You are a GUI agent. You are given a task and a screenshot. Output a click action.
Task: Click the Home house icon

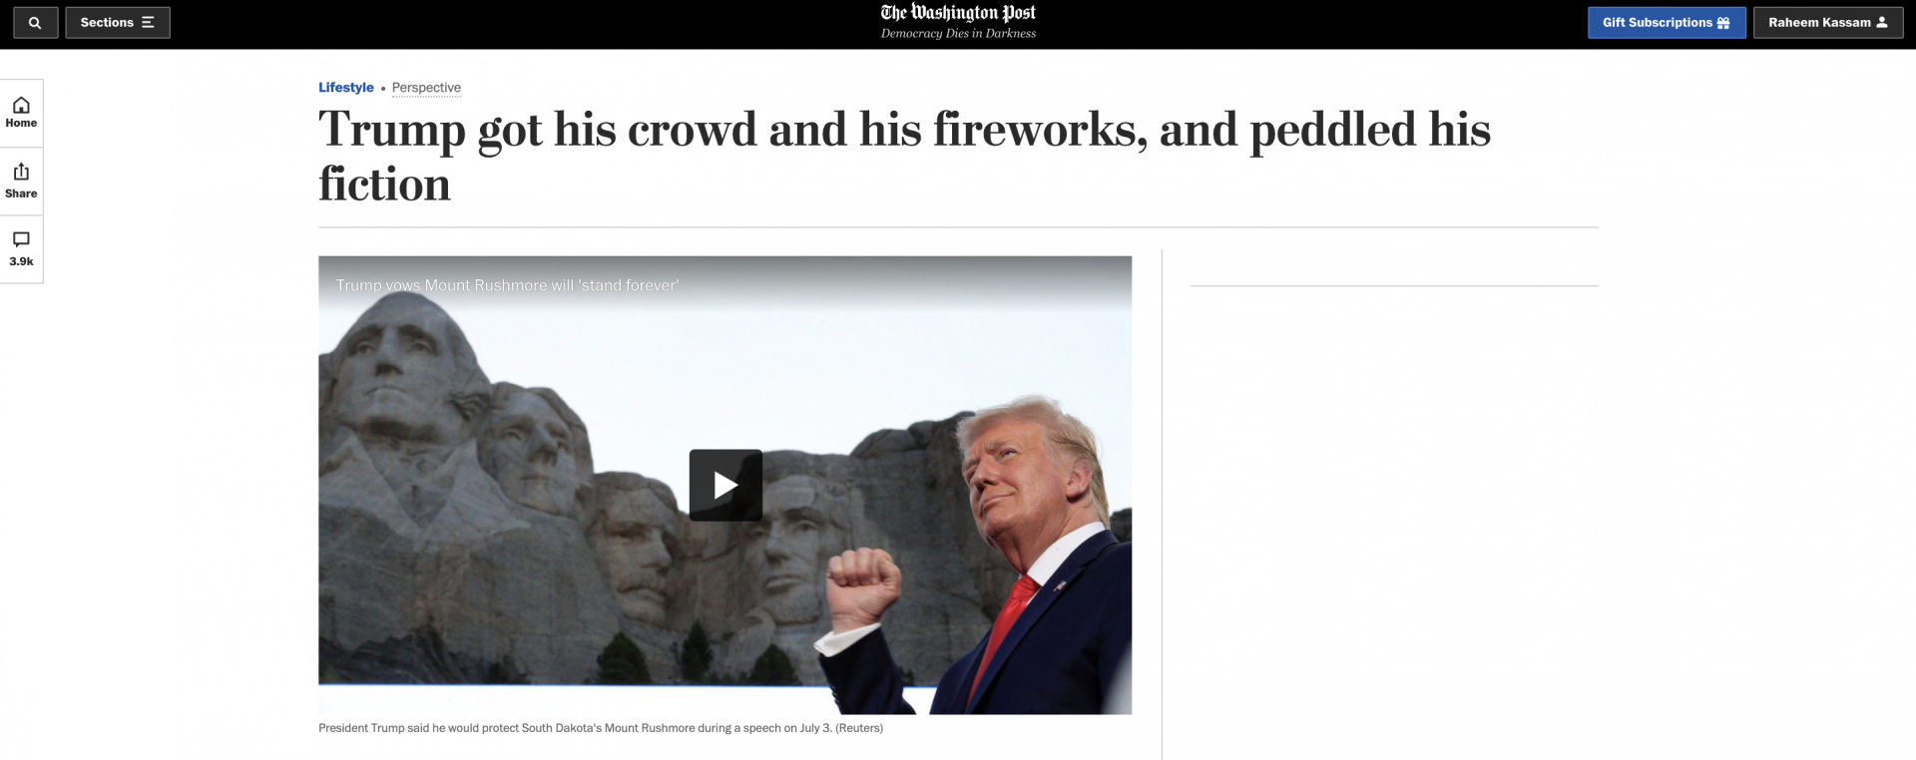pos(21,106)
